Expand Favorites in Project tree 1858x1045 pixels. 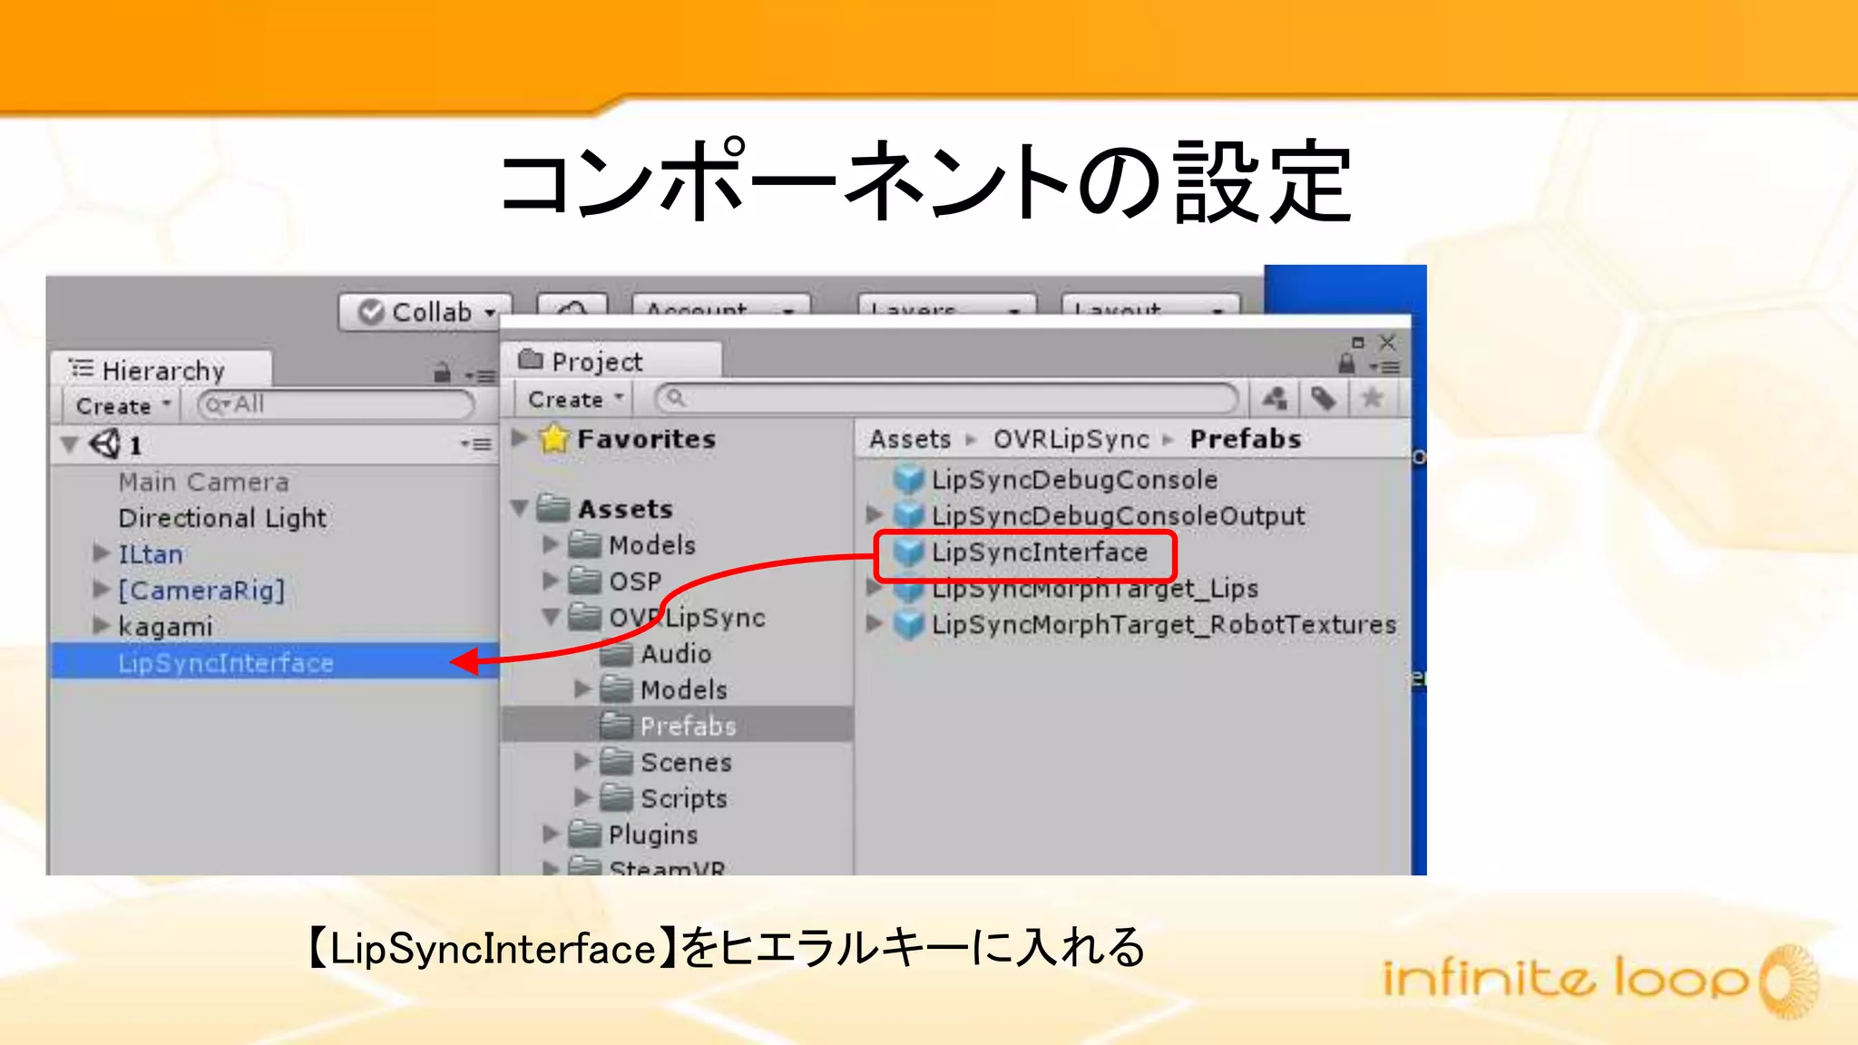click(520, 438)
